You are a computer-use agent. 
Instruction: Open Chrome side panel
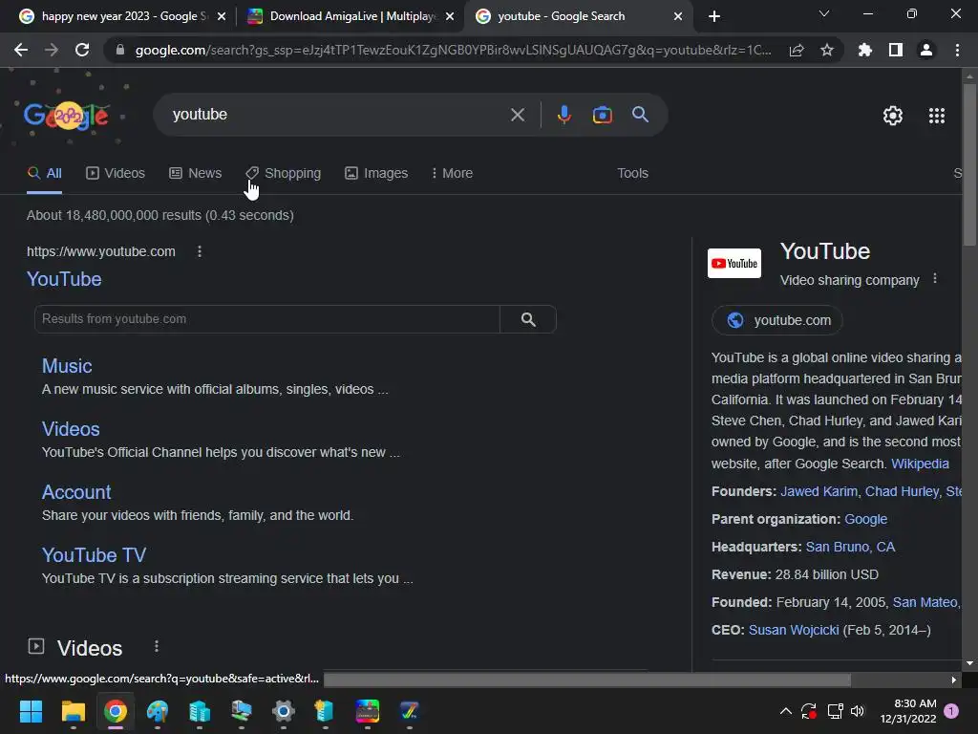point(896,50)
